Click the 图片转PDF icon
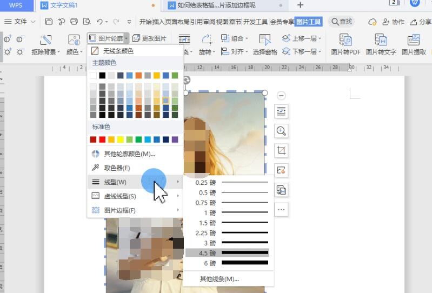 [345, 41]
